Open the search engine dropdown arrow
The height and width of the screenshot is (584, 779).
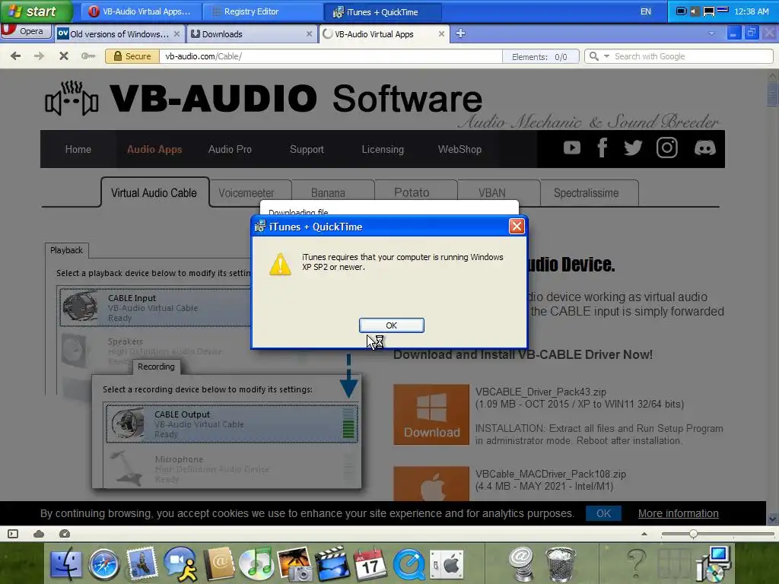606,56
